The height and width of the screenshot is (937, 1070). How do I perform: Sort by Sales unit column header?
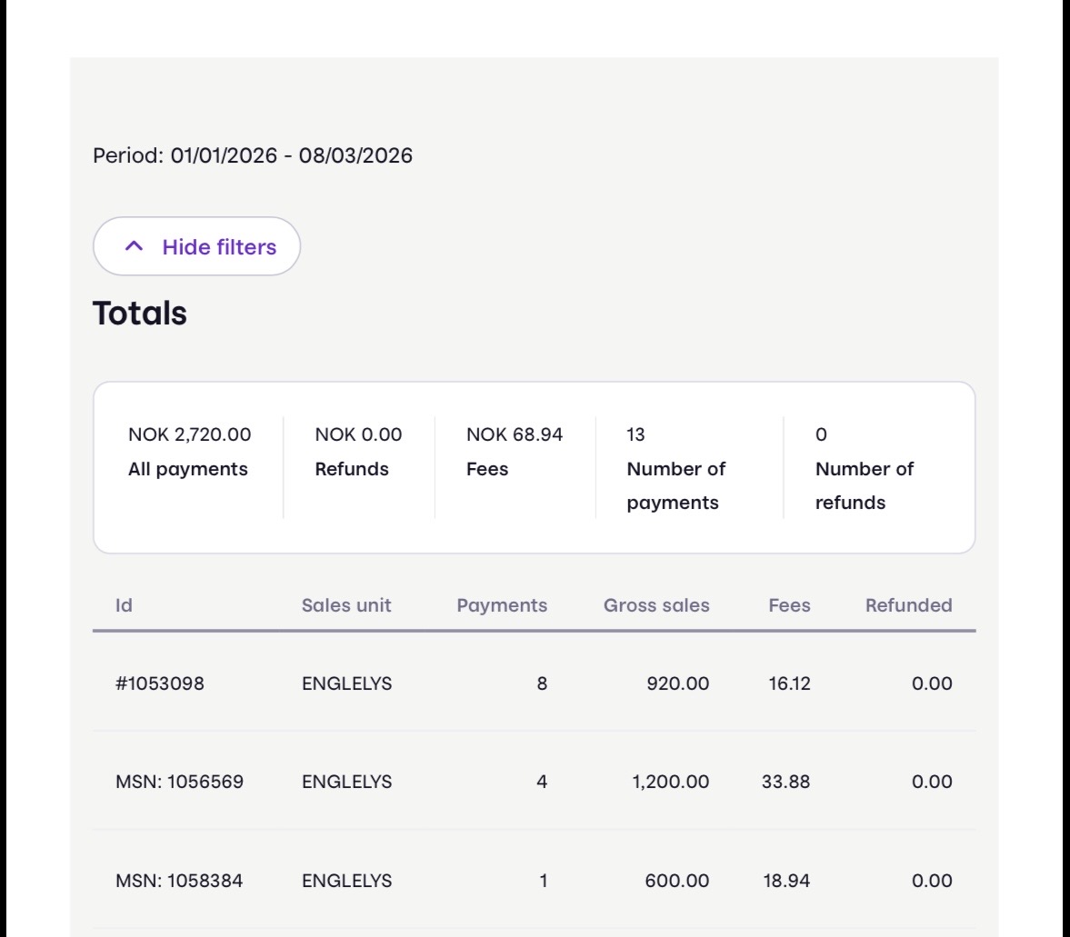point(346,605)
